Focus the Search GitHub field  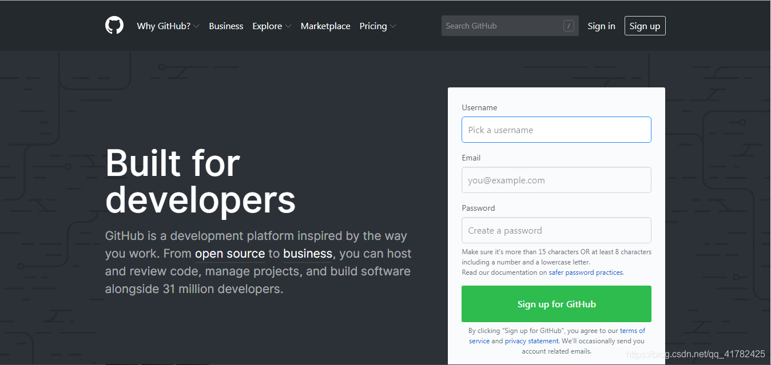(510, 26)
